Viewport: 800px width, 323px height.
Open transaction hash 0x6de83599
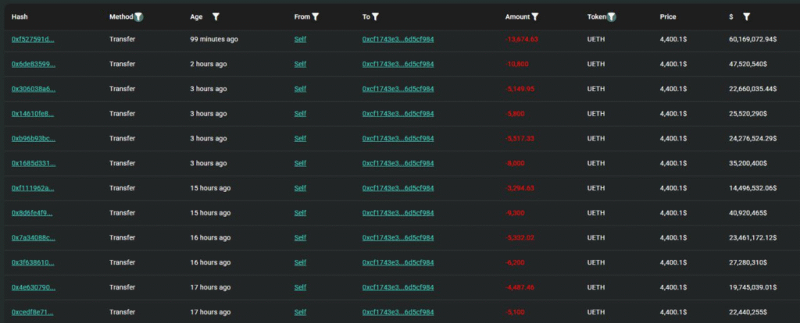(33, 64)
